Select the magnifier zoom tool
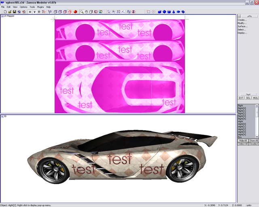Viewport: 259px width, 207px height. [82, 12]
